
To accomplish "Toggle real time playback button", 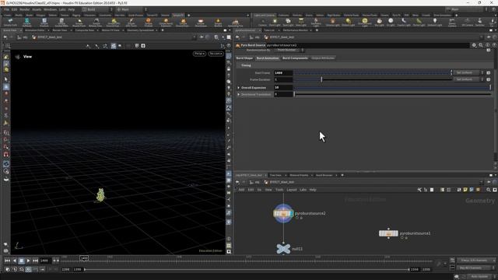I will pyautogui.click(x=28, y=270).
